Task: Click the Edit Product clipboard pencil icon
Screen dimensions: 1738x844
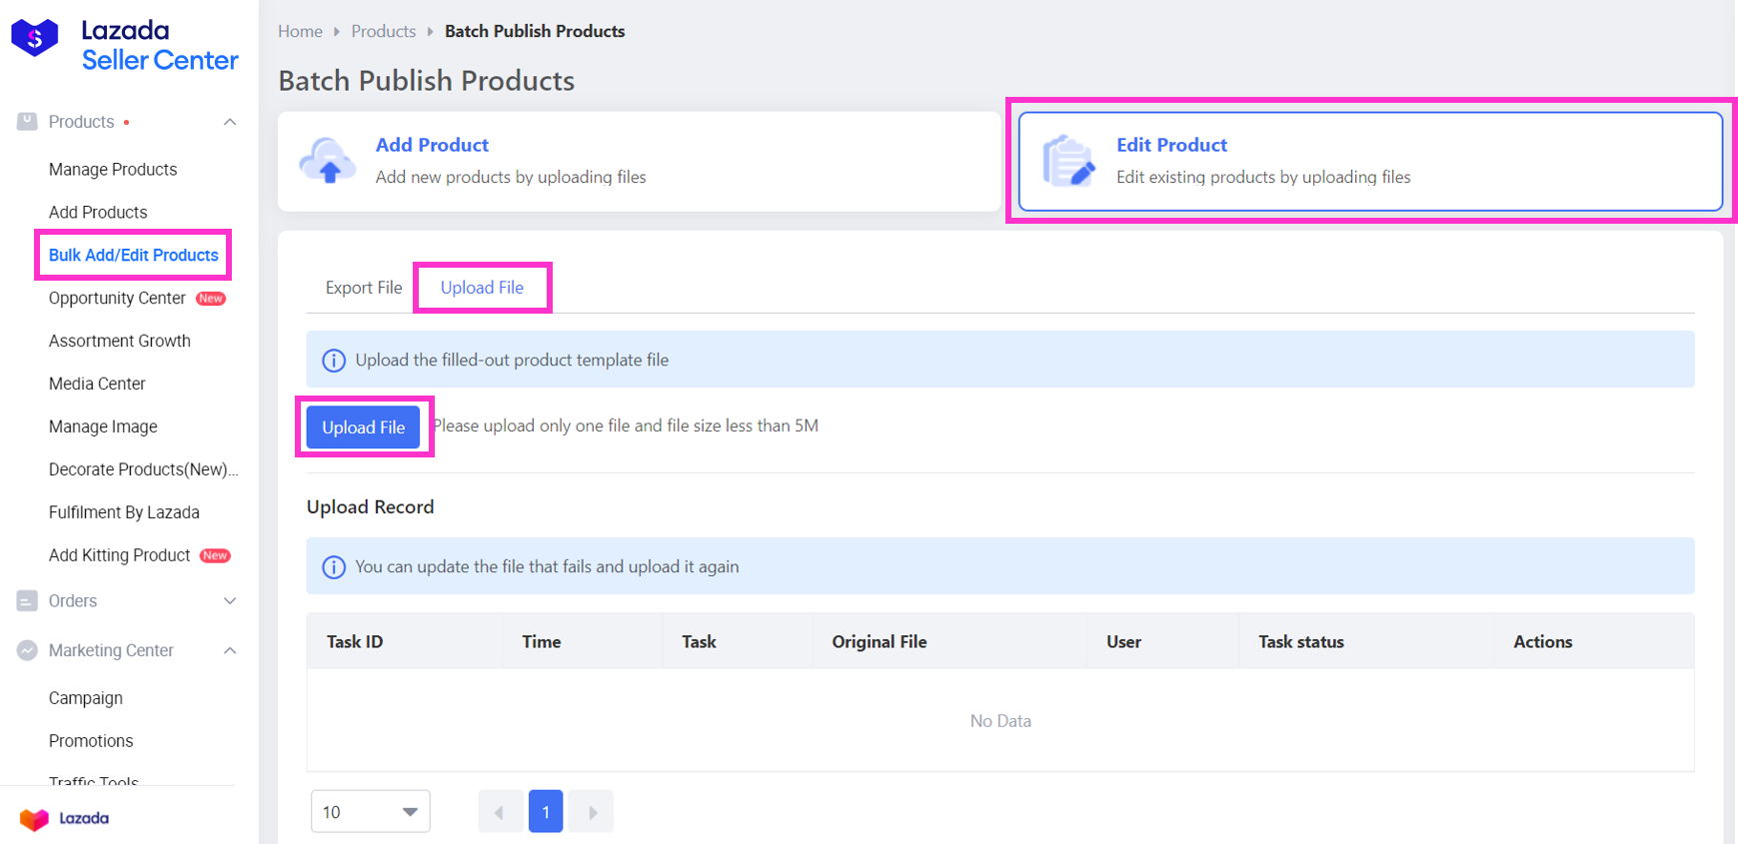Action: [1068, 161]
